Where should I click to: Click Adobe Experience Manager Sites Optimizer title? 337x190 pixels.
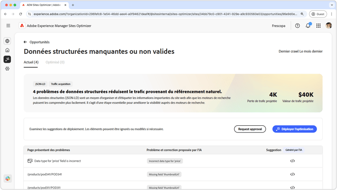[x=59, y=26]
